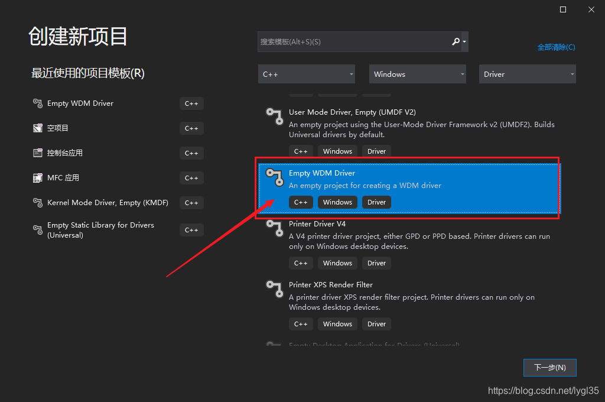
Task: Click the Printer Driver V4 template icon
Action: click(275, 228)
